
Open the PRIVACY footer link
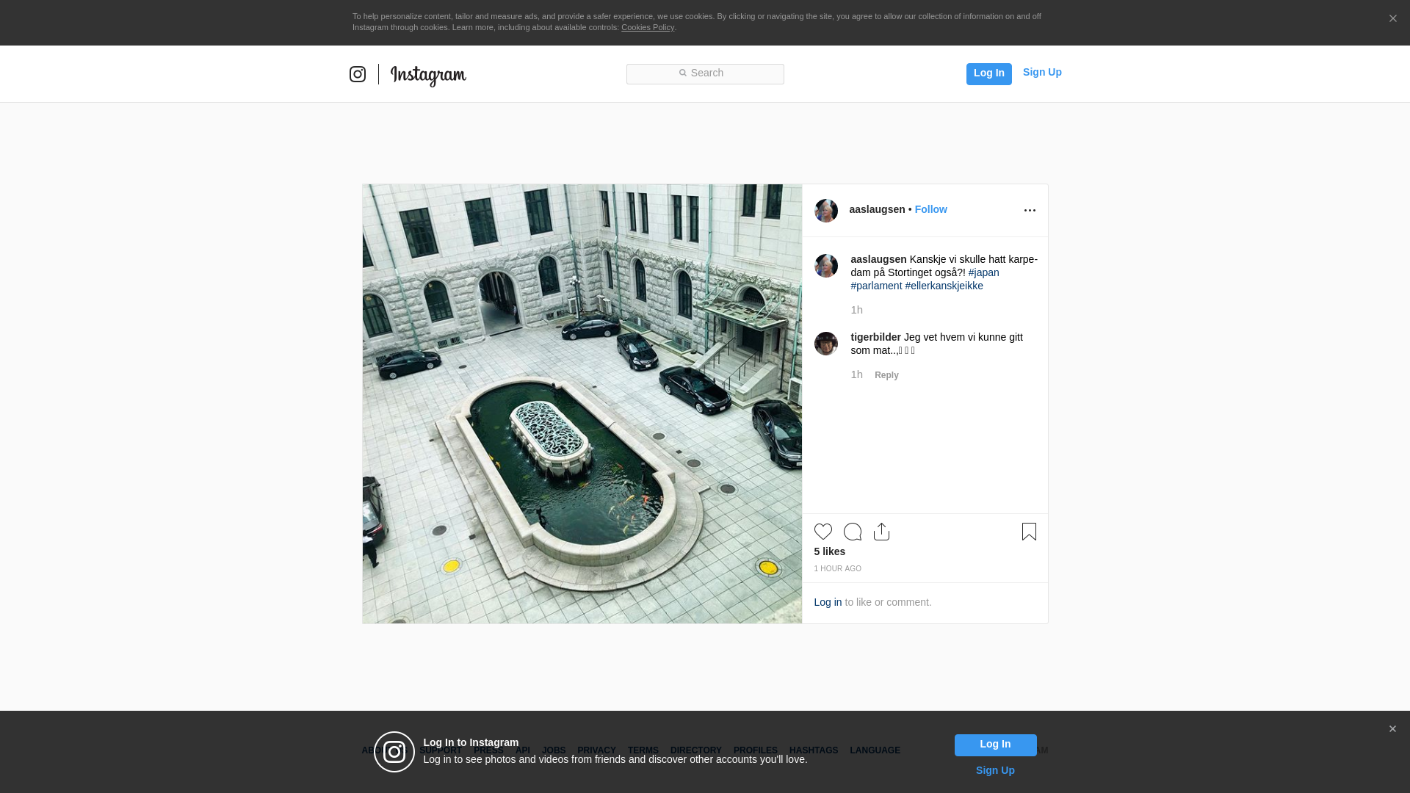pyautogui.click(x=597, y=750)
